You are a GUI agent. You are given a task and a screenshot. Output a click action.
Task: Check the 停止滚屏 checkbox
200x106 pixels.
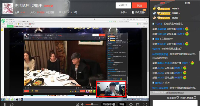pyautogui.click(x=177, y=97)
